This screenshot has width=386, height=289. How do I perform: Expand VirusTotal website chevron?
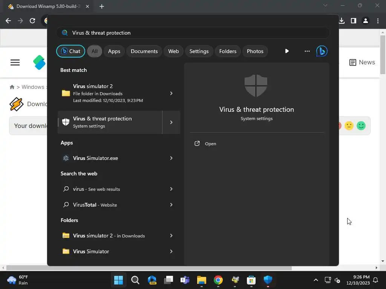point(171,205)
